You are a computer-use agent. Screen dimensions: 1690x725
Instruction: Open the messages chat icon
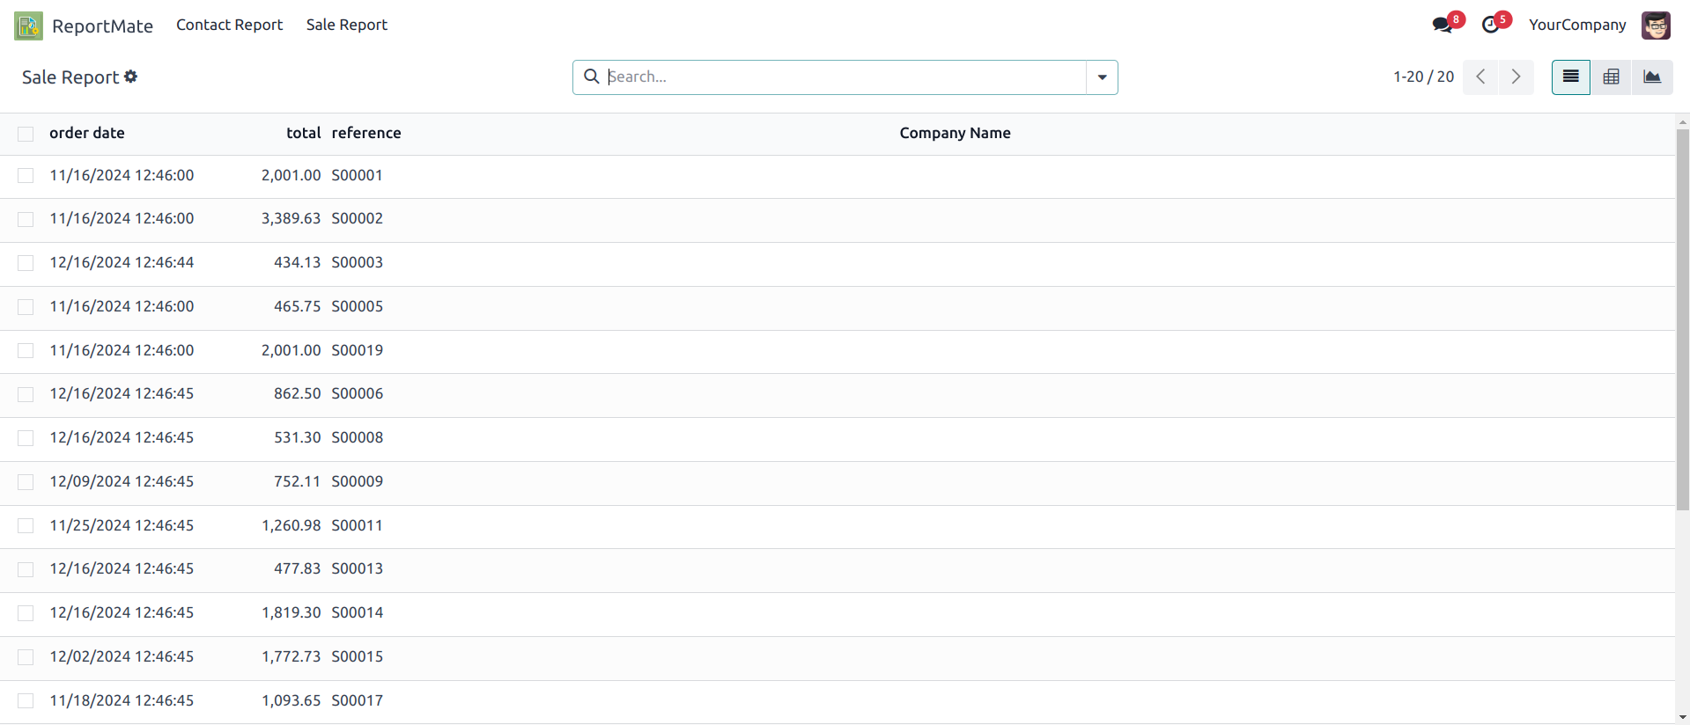pyautogui.click(x=1442, y=25)
